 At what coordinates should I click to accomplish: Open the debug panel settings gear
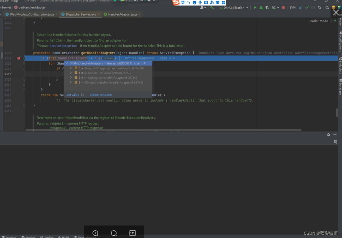[329, 134]
